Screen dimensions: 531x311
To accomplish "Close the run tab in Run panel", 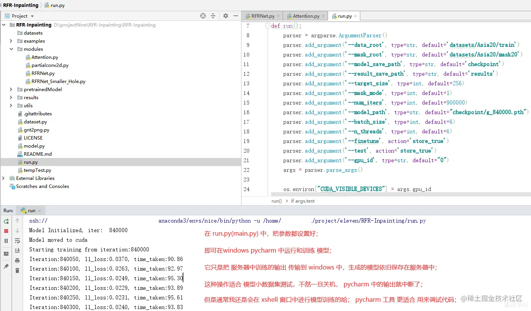I will (x=40, y=211).
